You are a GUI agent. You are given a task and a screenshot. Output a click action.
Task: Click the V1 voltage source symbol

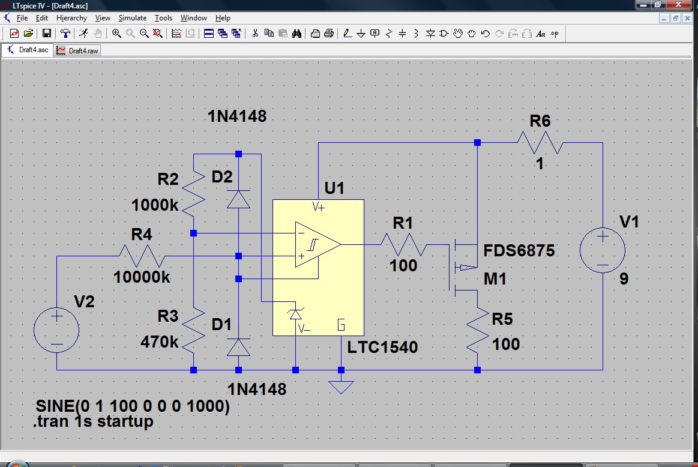click(603, 250)
